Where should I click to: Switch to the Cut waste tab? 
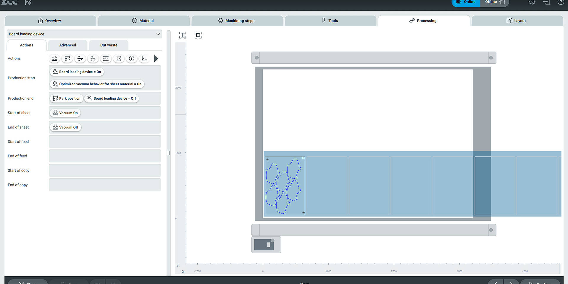click(x=109, y=45)
